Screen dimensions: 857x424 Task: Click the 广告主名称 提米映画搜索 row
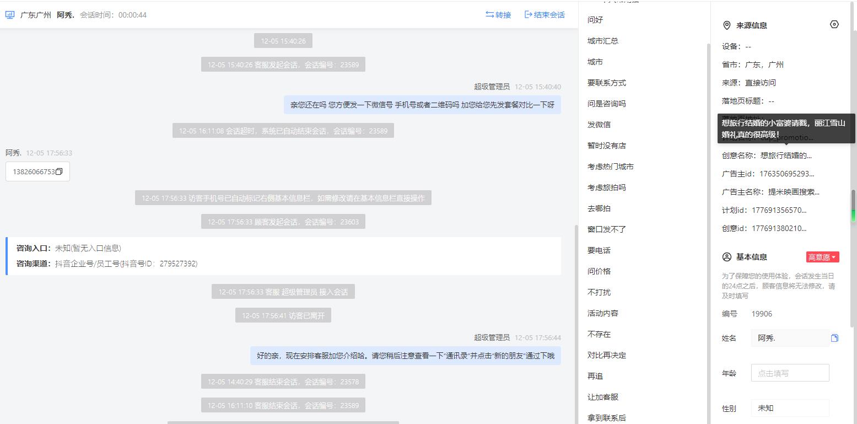[x=770, y=192]
